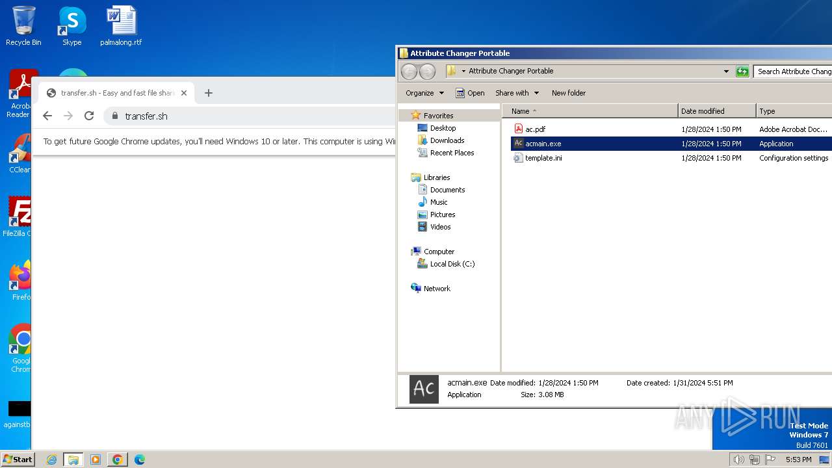
Task: Reload the transfer.sh page in Chrome
Action: click(89, 116)
